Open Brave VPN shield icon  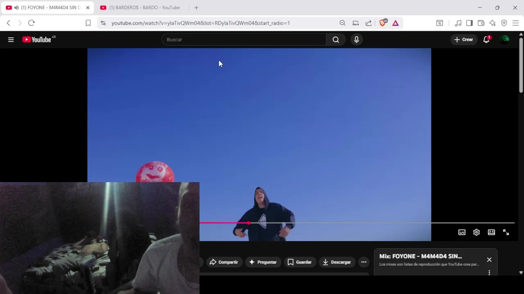click(x=504, y=23)
